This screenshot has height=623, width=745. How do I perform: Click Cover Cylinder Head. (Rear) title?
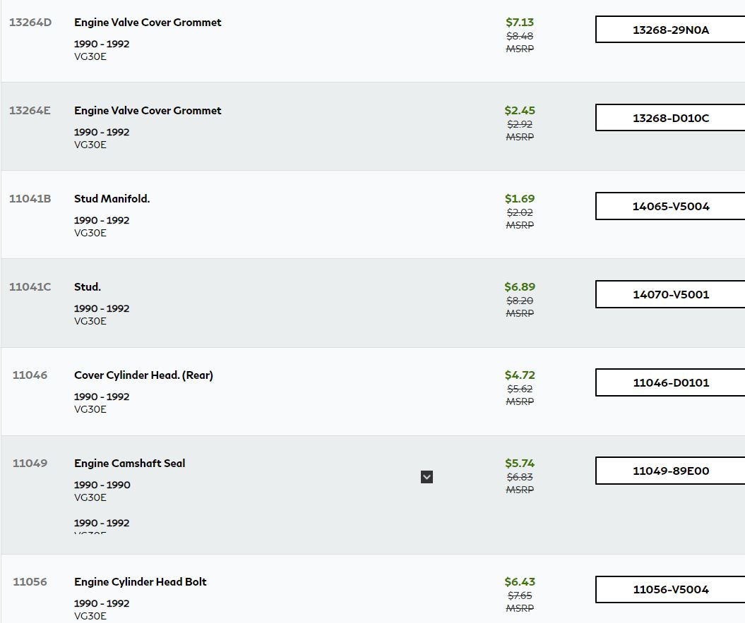[143, 375]
